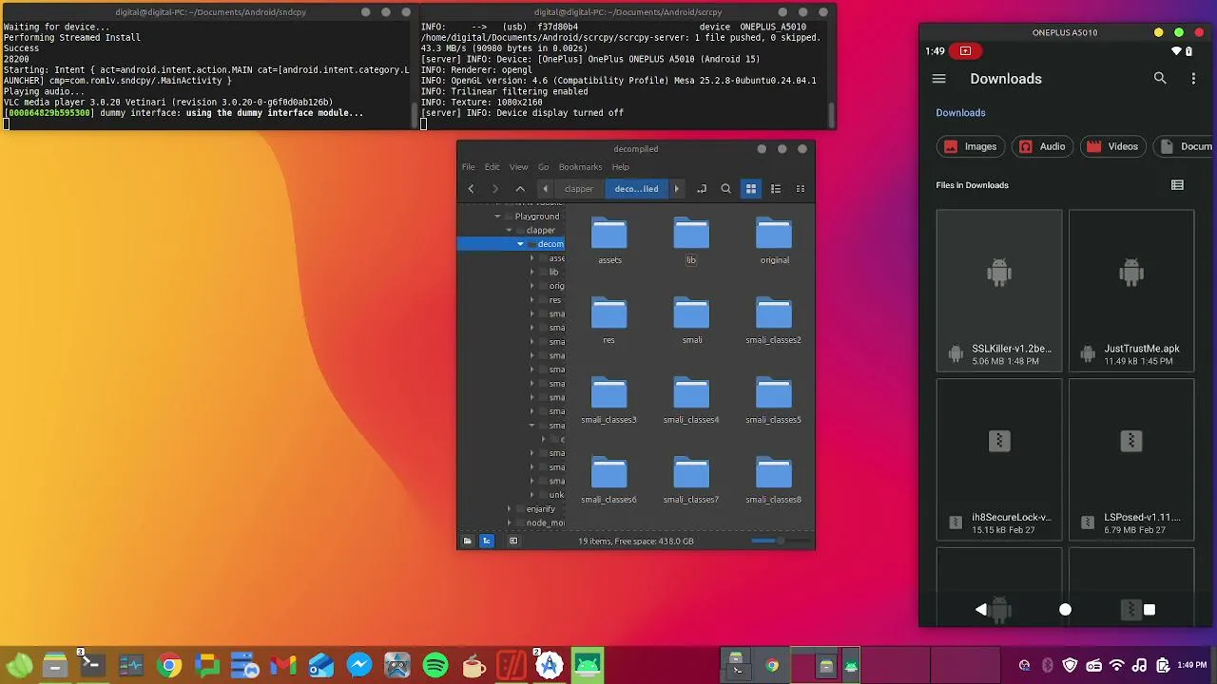Launch Spotify from the dock

(x=435, y=666)
